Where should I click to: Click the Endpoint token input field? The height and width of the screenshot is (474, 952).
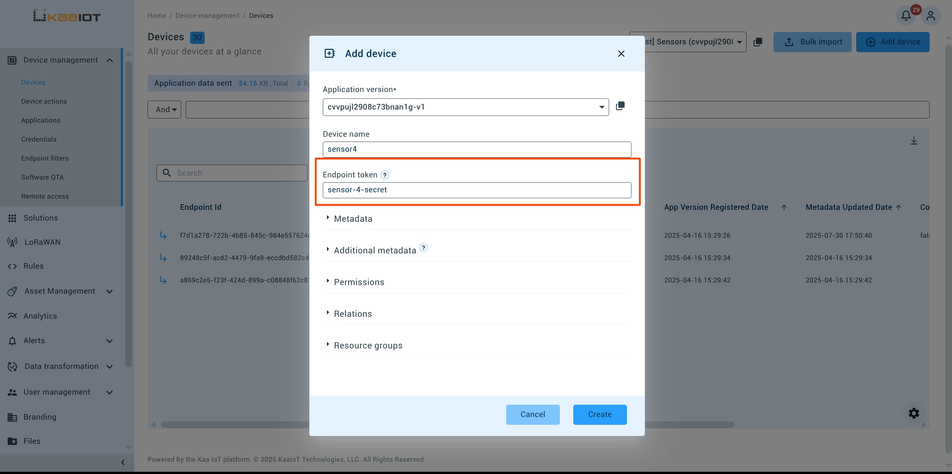[477, 190]
